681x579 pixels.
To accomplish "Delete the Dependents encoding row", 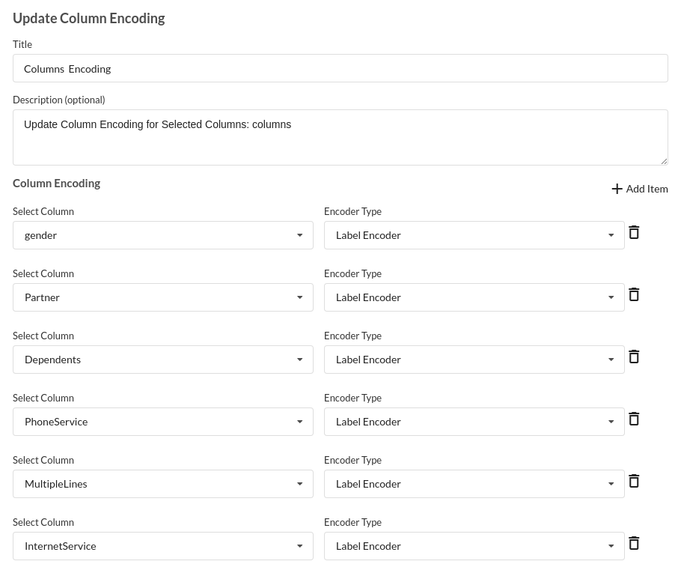I will click(634, 357).
